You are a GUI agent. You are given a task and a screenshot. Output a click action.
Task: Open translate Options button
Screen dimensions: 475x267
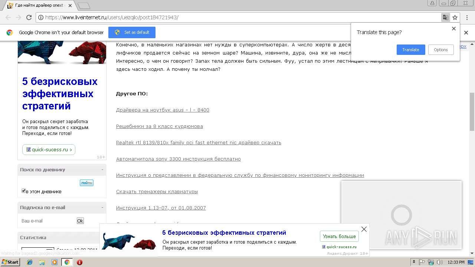[x=441, y=50]
